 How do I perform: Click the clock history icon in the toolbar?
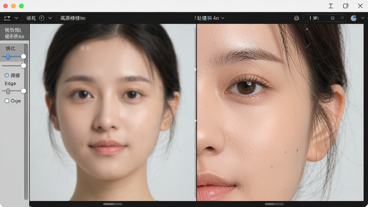pos(42,18)
